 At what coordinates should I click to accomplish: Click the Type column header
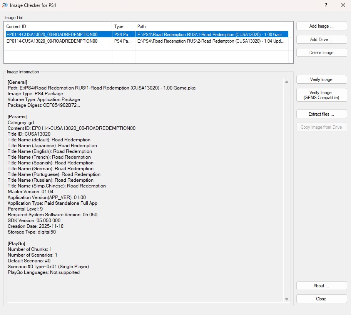[123, 27]
